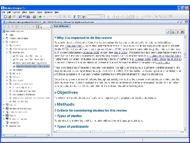
Task: Click the Insert table icon
Action: (x=170, y=17)
